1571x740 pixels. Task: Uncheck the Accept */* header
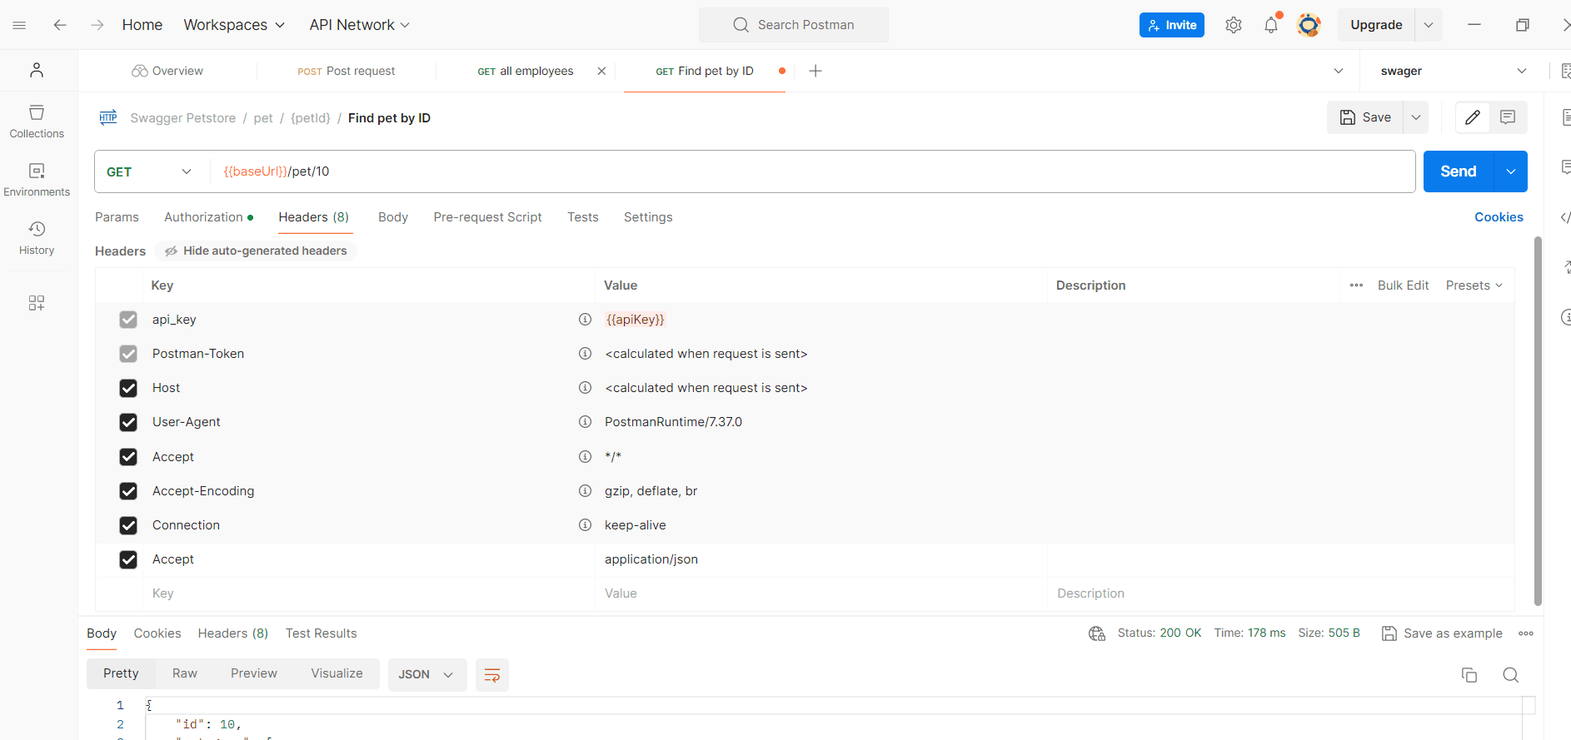pos(128,457)
